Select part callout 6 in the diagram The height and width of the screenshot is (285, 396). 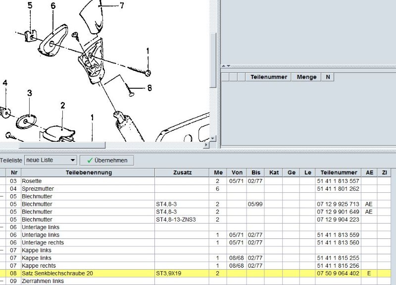53,6
